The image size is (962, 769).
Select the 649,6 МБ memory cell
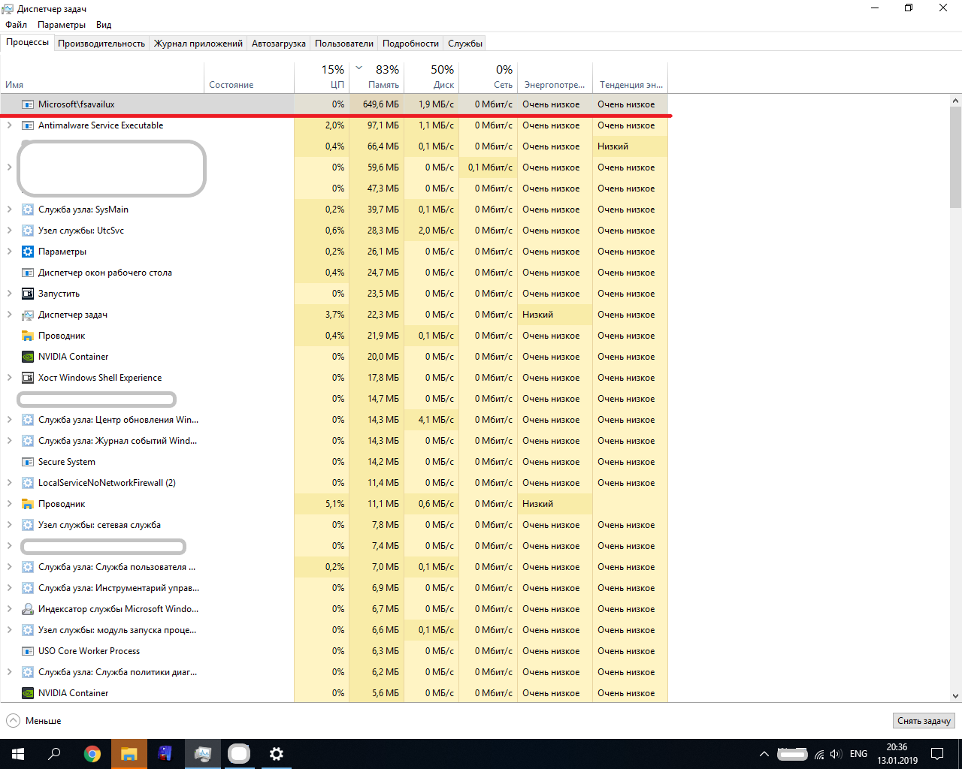coord(377,104)
